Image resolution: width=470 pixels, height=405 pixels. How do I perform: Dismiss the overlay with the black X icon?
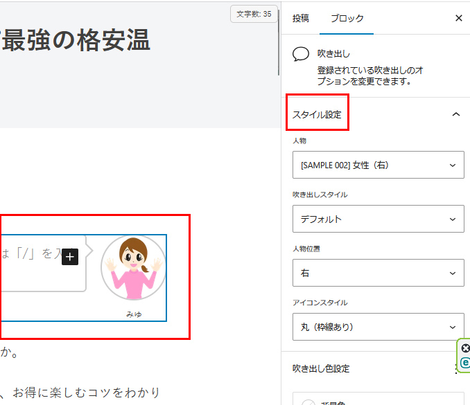tap(465, 348)
